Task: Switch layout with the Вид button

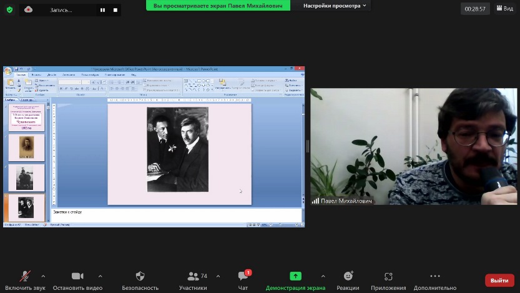Action: (x=504, y=9)
